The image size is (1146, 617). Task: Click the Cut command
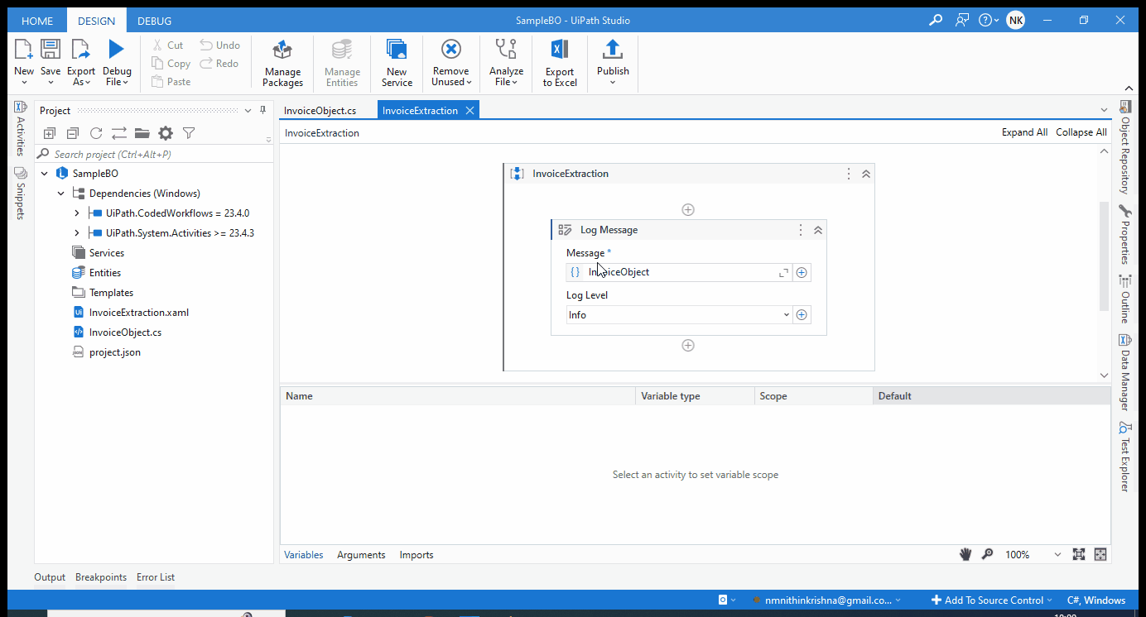click(168, 45)
